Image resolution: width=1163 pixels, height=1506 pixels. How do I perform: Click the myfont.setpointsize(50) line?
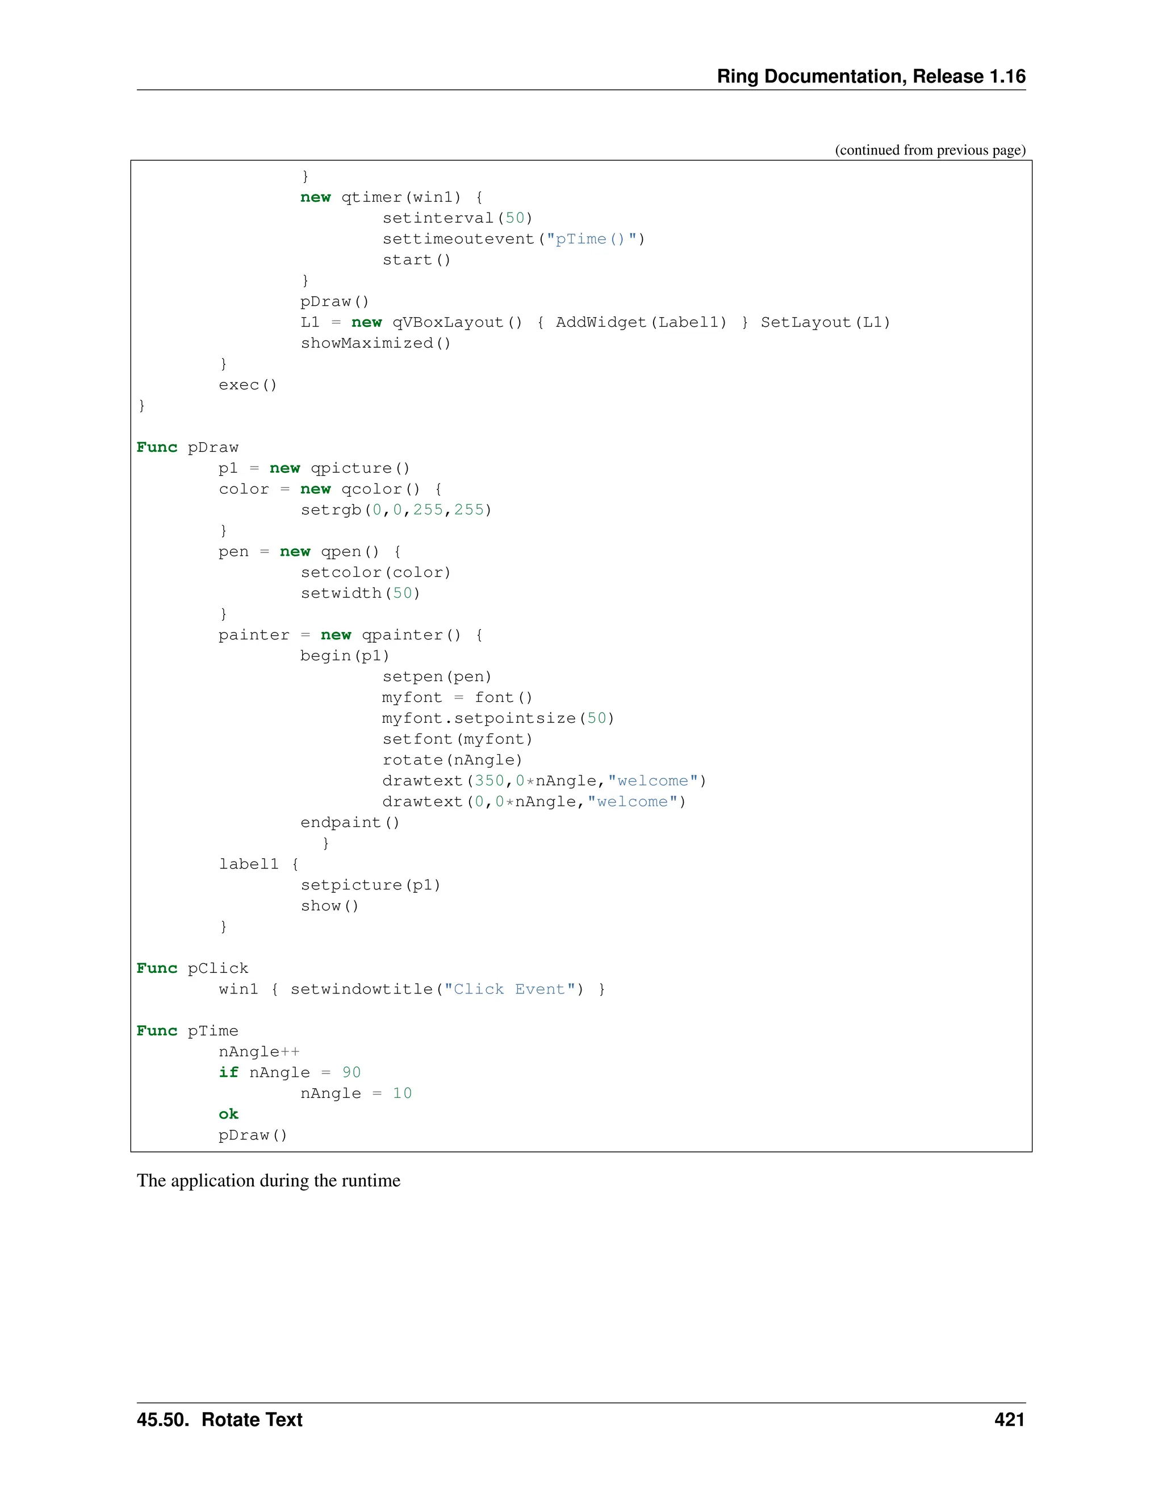[x=497, y=718]
